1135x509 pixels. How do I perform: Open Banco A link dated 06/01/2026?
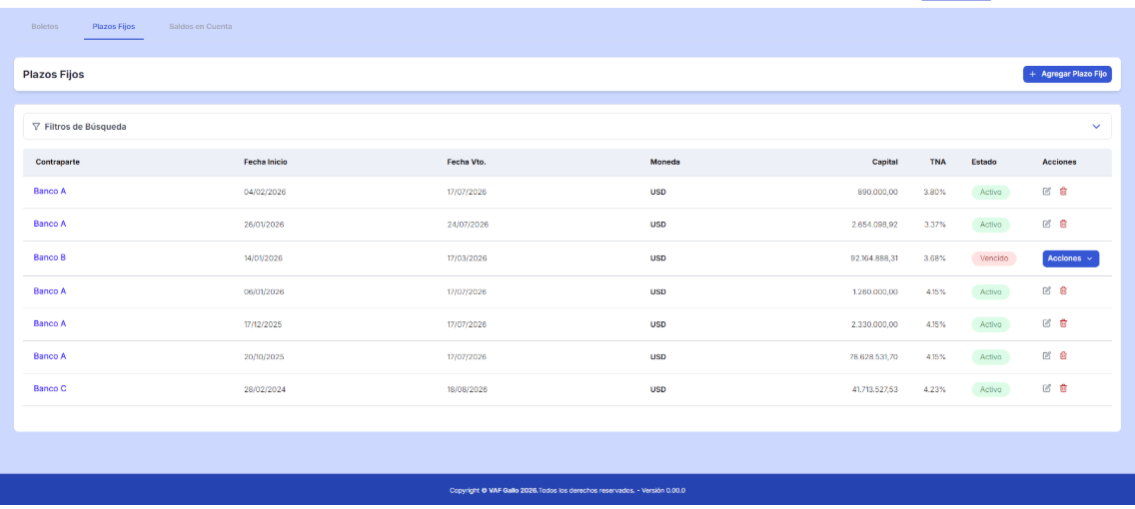[50, 290]
